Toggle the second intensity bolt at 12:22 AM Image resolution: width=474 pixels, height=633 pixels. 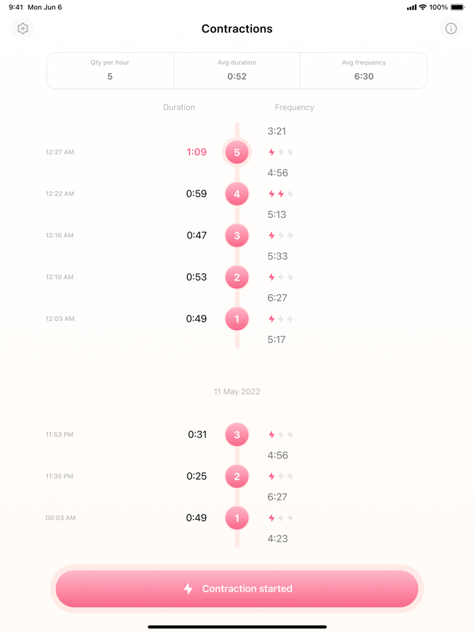(x=280, y=194)
